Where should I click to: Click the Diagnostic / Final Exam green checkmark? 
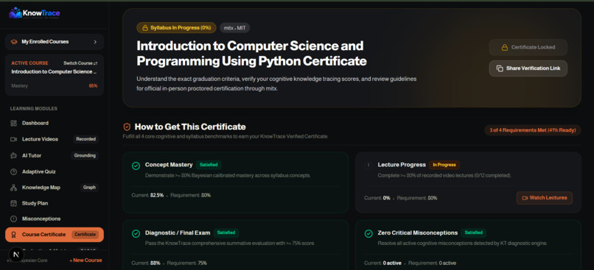coord(136,234)
